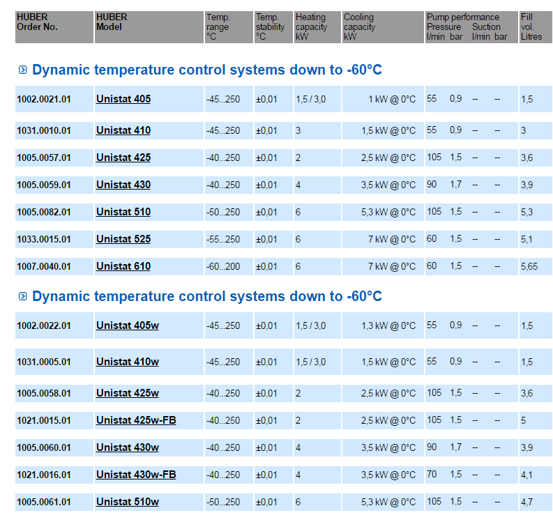This screenshot has height=522, width=553.
Task: Select order number 1021.0016.01
Action: click(x=44, y=475)
